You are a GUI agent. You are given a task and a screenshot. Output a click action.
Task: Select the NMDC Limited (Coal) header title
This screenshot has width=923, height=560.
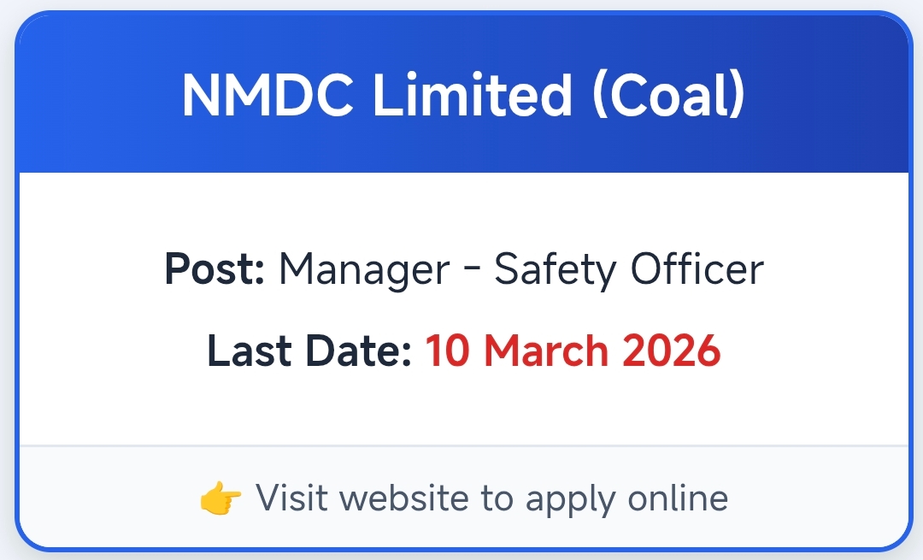click(463, 94)
